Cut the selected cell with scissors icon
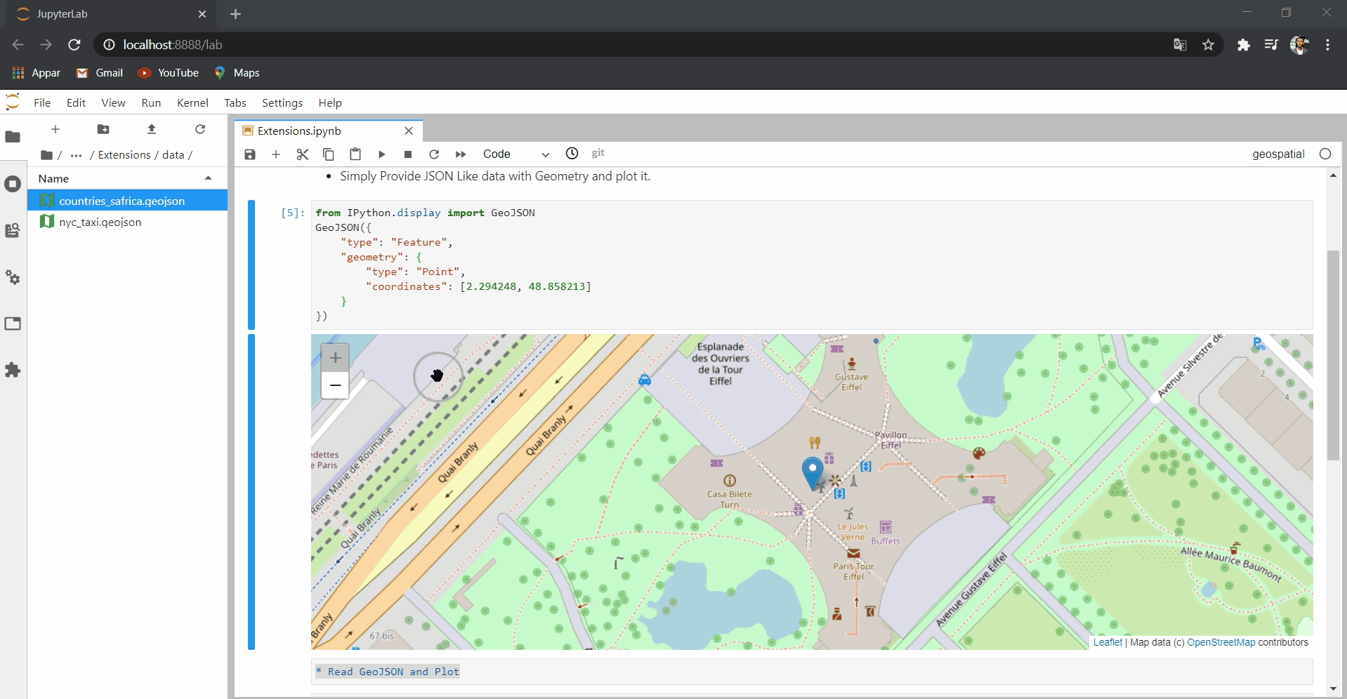Image resolution: width=1347 pixels, height=699 pixels. point(303,154)
